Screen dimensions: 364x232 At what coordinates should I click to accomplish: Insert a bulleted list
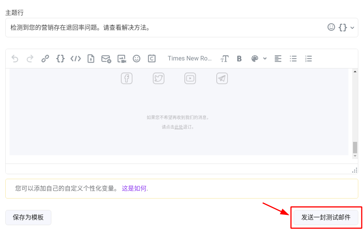coord(293,59)
